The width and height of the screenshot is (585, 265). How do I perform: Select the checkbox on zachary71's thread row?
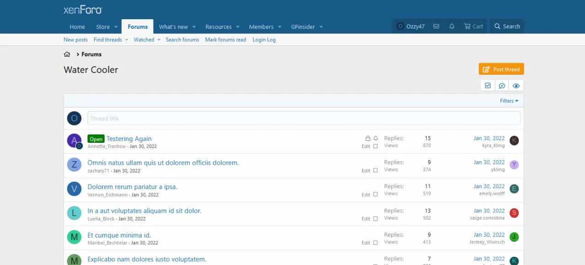[376, 170]
